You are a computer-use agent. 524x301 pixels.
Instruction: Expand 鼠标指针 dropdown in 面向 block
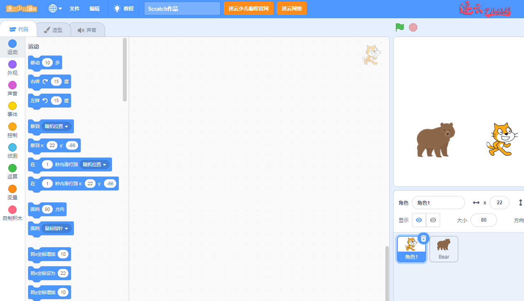[x=66, y=228]
